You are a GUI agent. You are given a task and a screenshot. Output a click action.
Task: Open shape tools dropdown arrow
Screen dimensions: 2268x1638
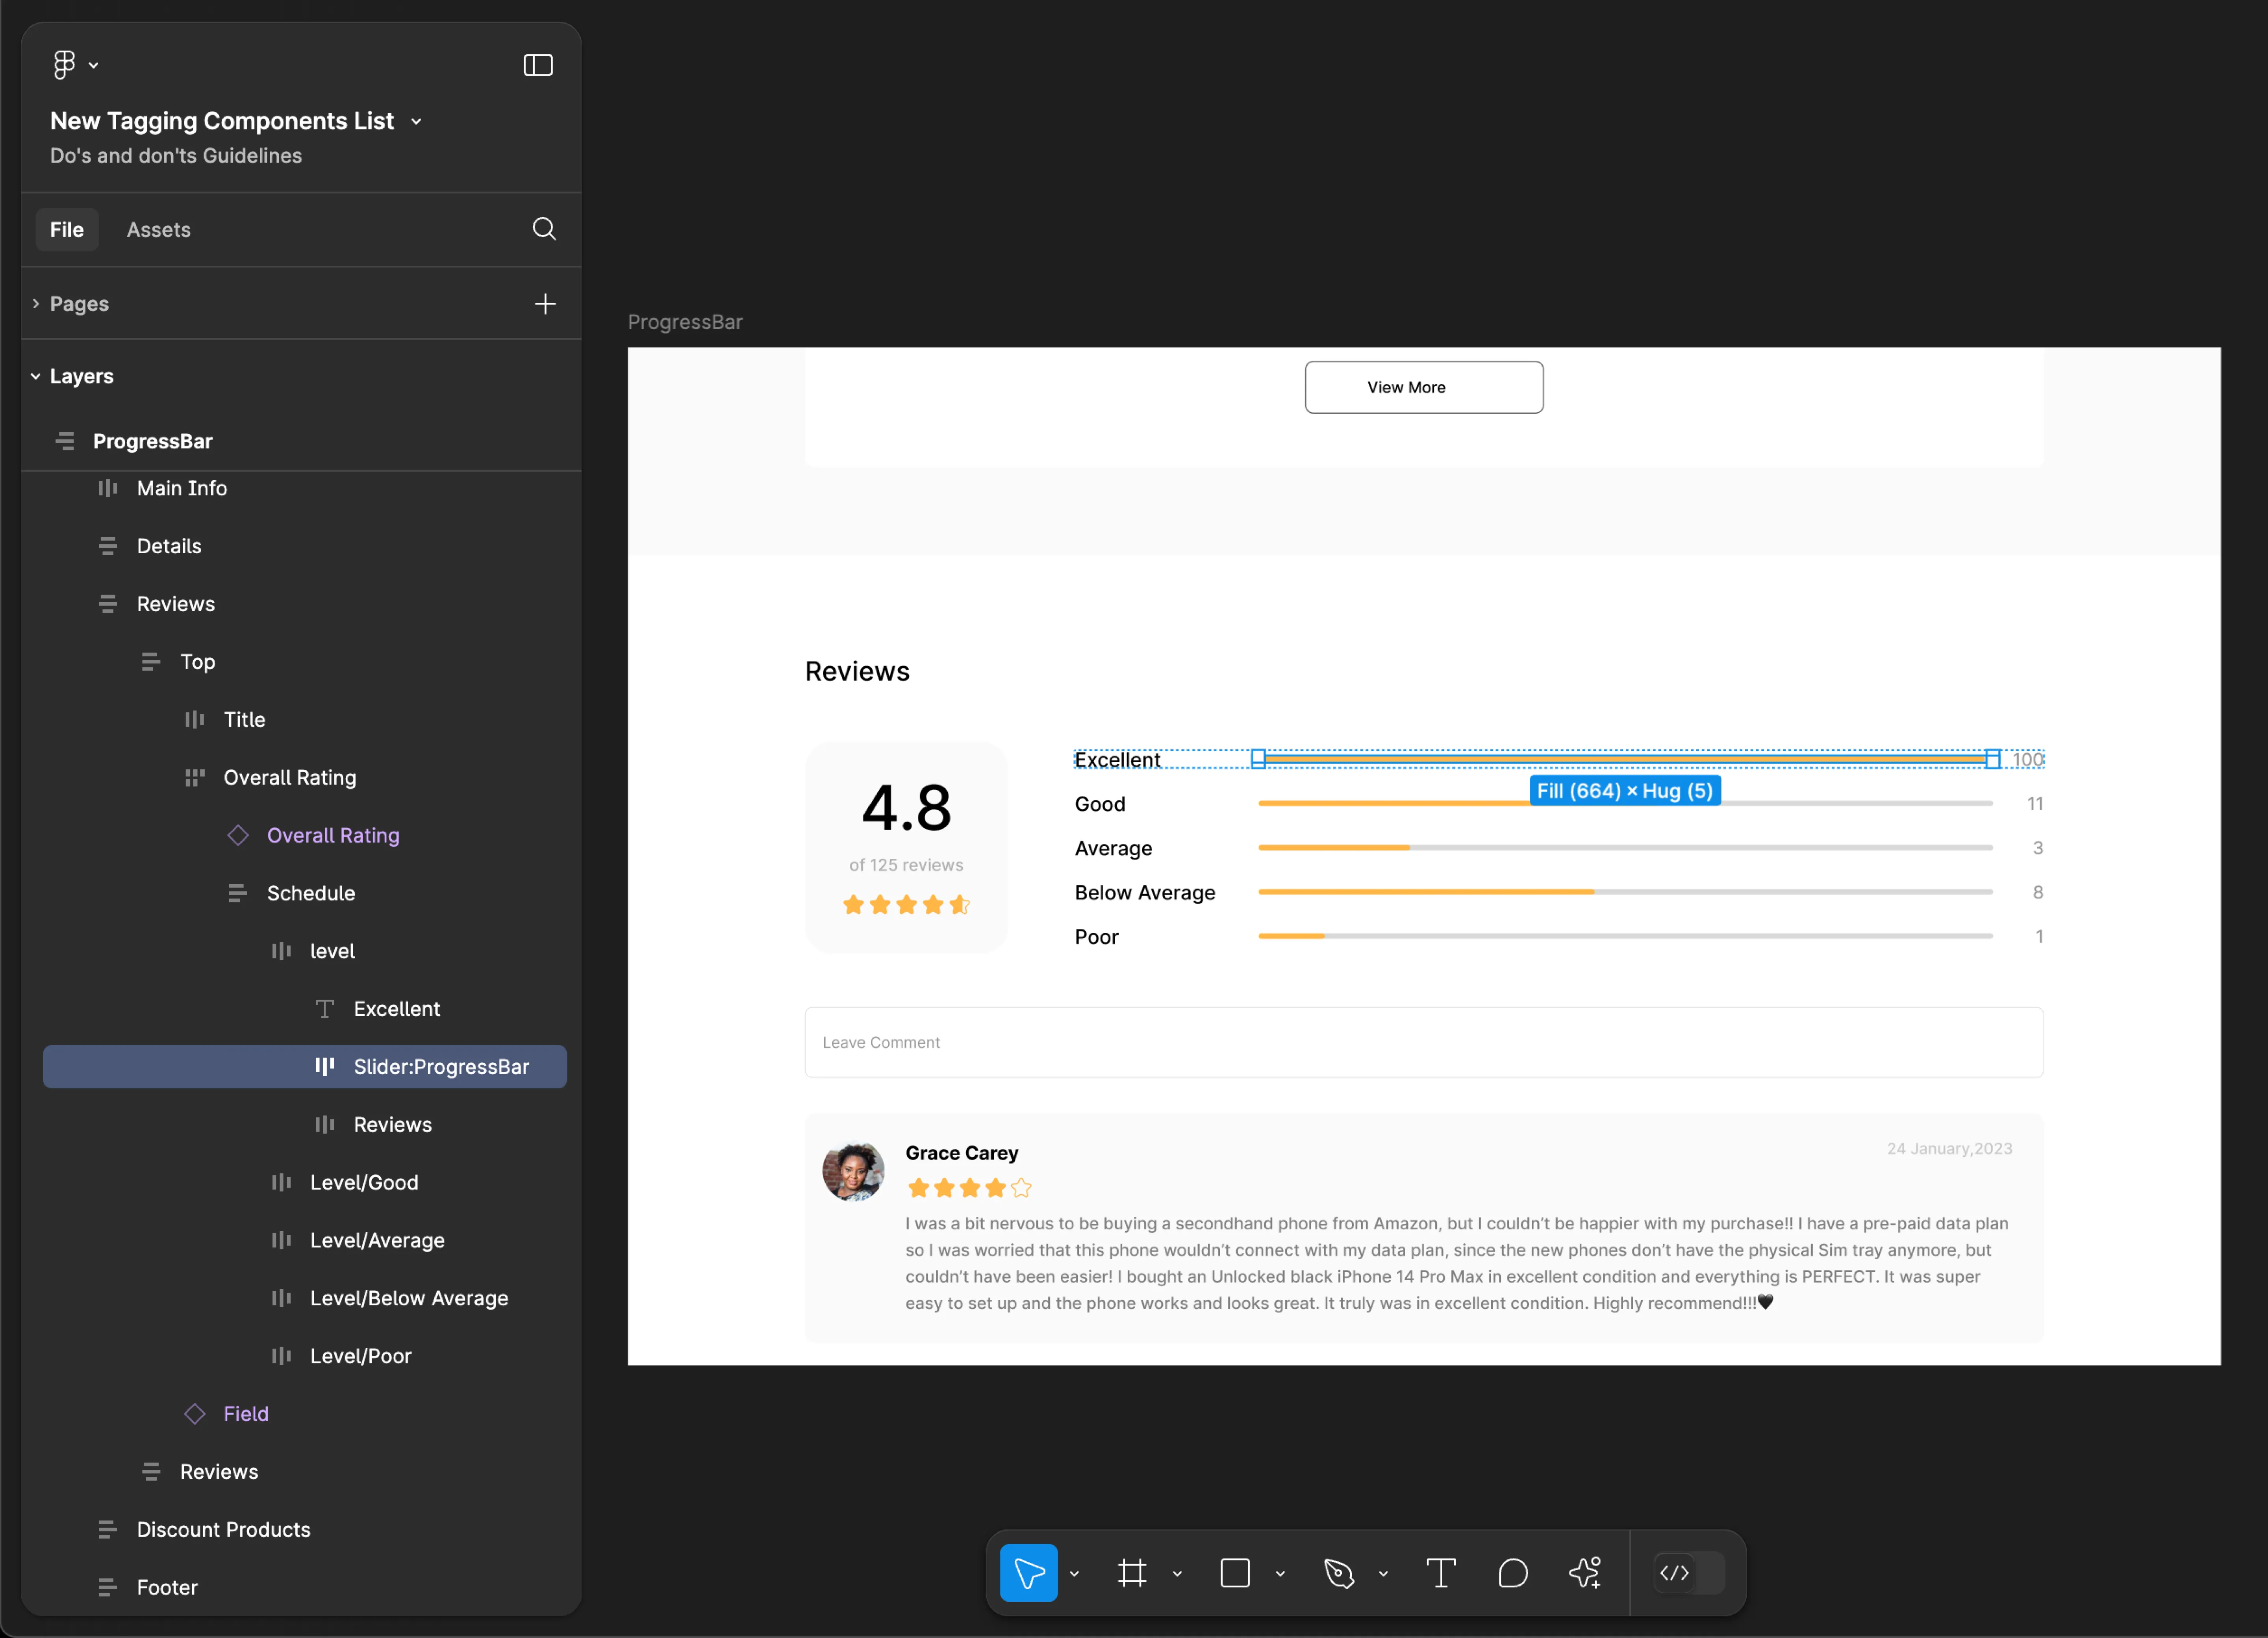coord(1280,1574)
